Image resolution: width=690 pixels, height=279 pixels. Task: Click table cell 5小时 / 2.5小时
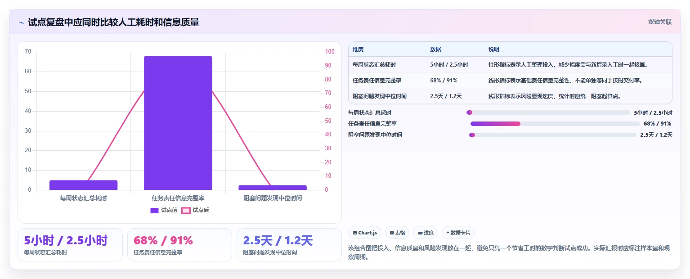click(449, 65)
